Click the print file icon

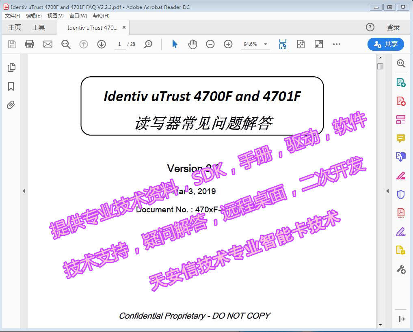pyautogui.click(x=30, y=44)
